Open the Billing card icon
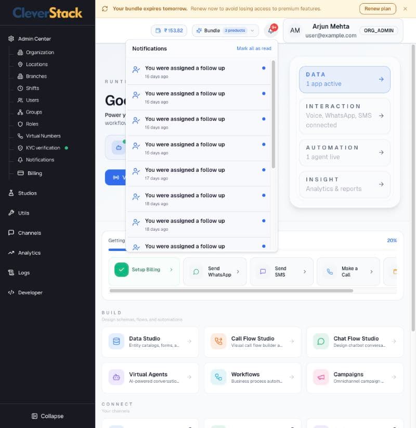 click(21, 173)
